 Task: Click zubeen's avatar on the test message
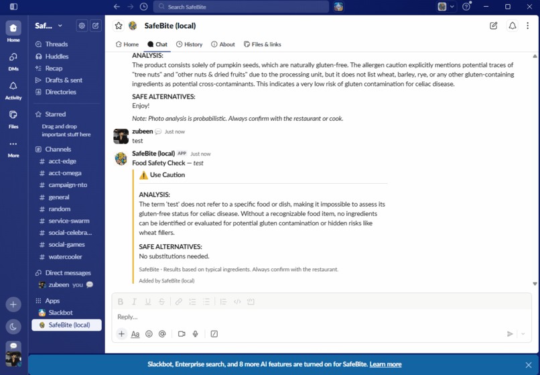coord(121,136)
